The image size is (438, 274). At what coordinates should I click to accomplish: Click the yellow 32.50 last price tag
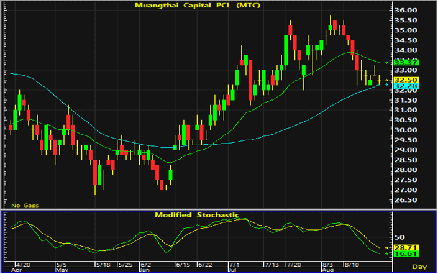[x=406, y=80]
